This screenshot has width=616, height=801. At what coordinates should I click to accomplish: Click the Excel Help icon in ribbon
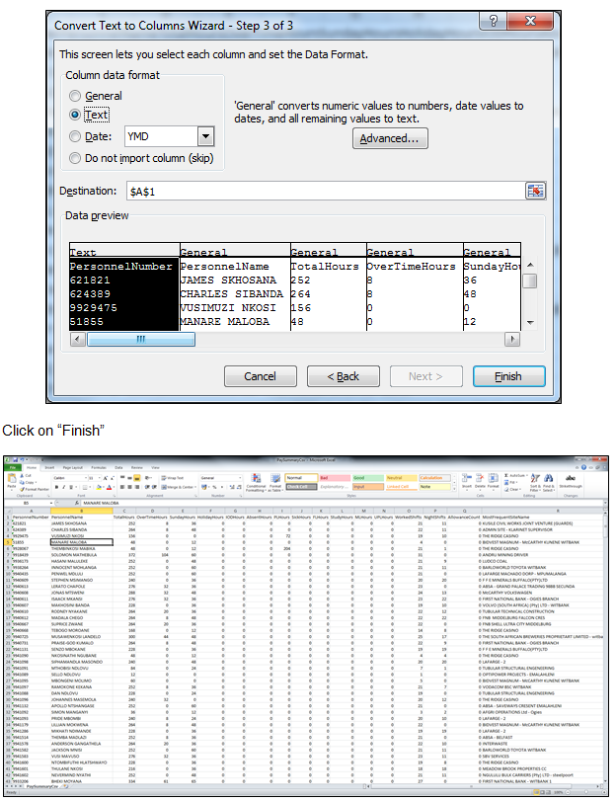(x=583, y=467)
